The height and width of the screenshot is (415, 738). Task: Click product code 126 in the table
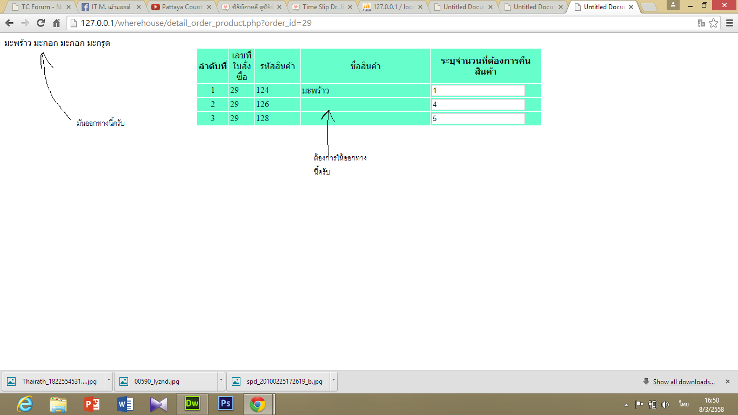click(263, 104)
